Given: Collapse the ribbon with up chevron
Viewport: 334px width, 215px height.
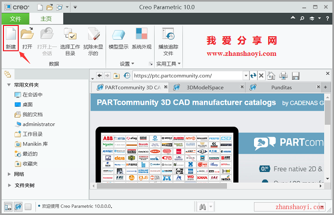Looking at the screenshot, I should coord(293,18).
